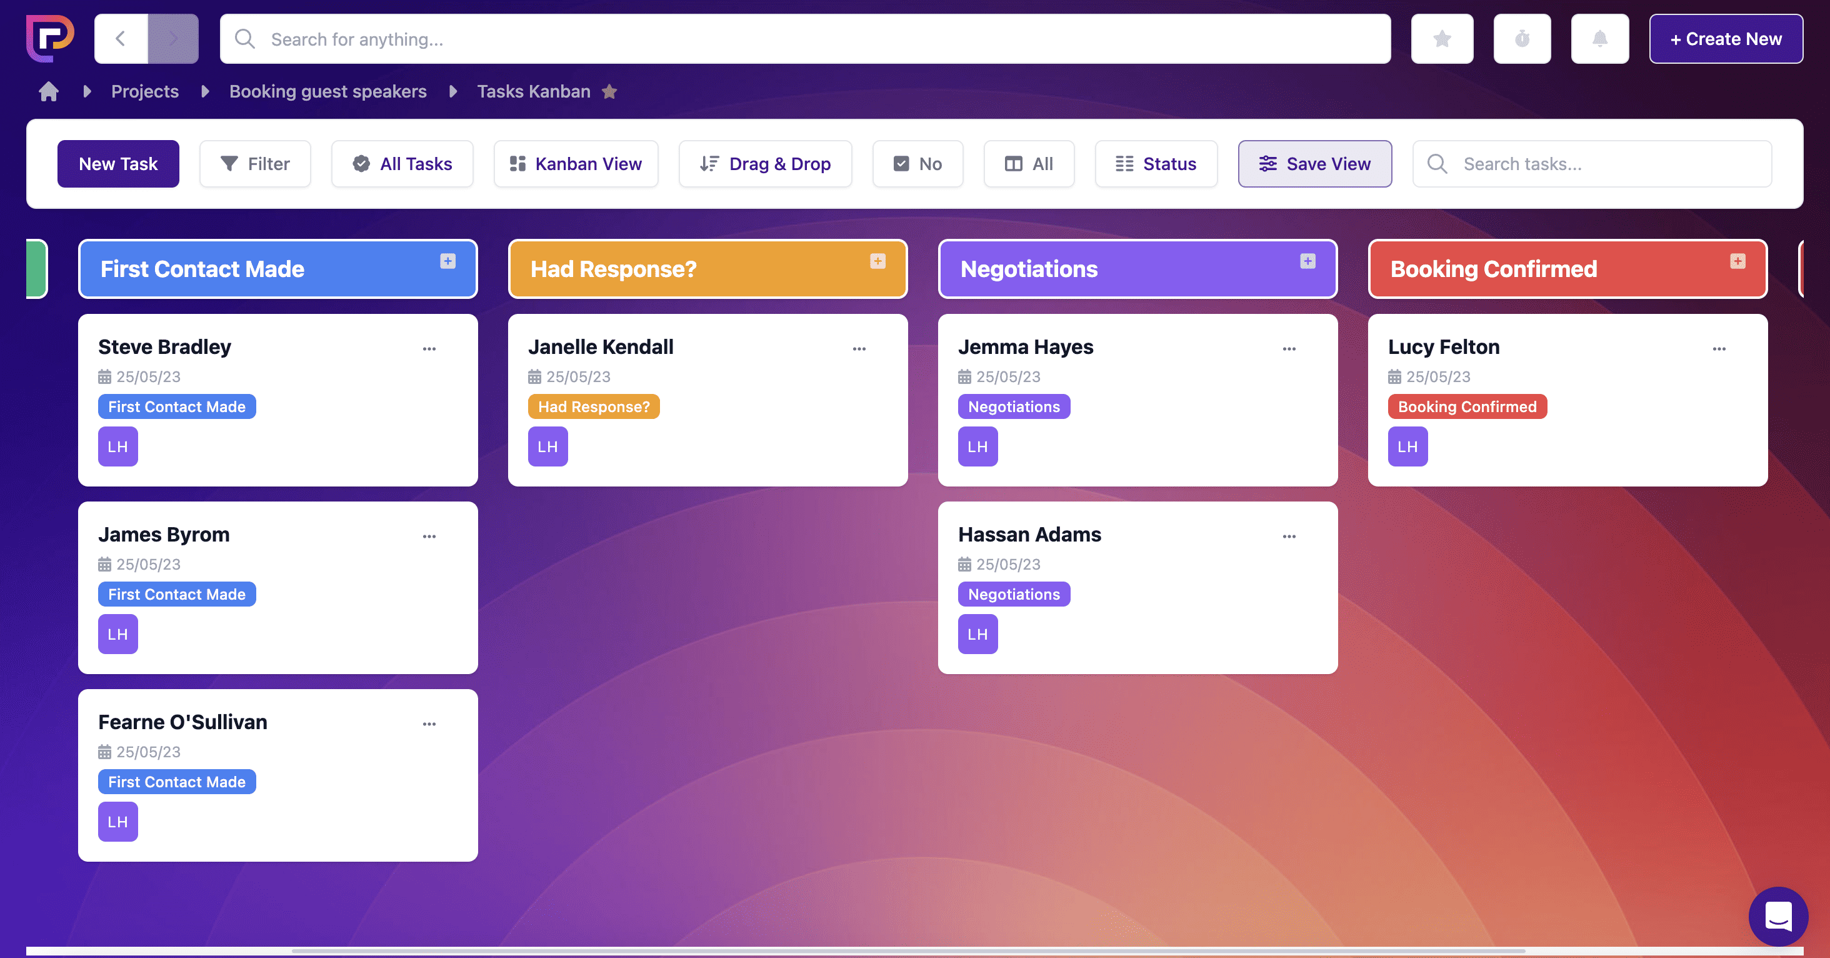
Task: Open the Kanban View dropdown
Action: click(x=576, y=164)
